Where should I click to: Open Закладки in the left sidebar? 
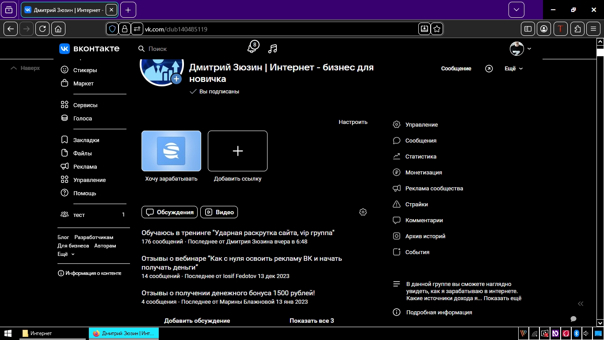point(86,140)
